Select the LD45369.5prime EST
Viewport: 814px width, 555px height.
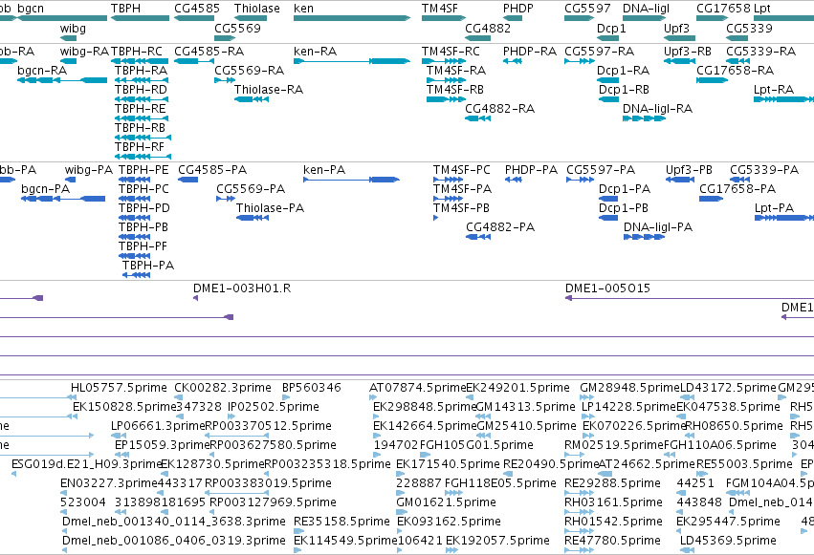688,550
